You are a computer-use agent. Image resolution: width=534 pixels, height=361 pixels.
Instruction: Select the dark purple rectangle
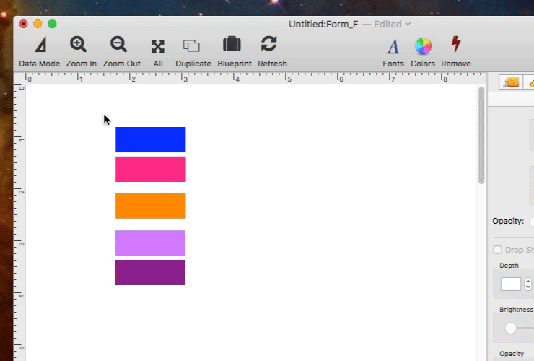(x=150, y=273)
